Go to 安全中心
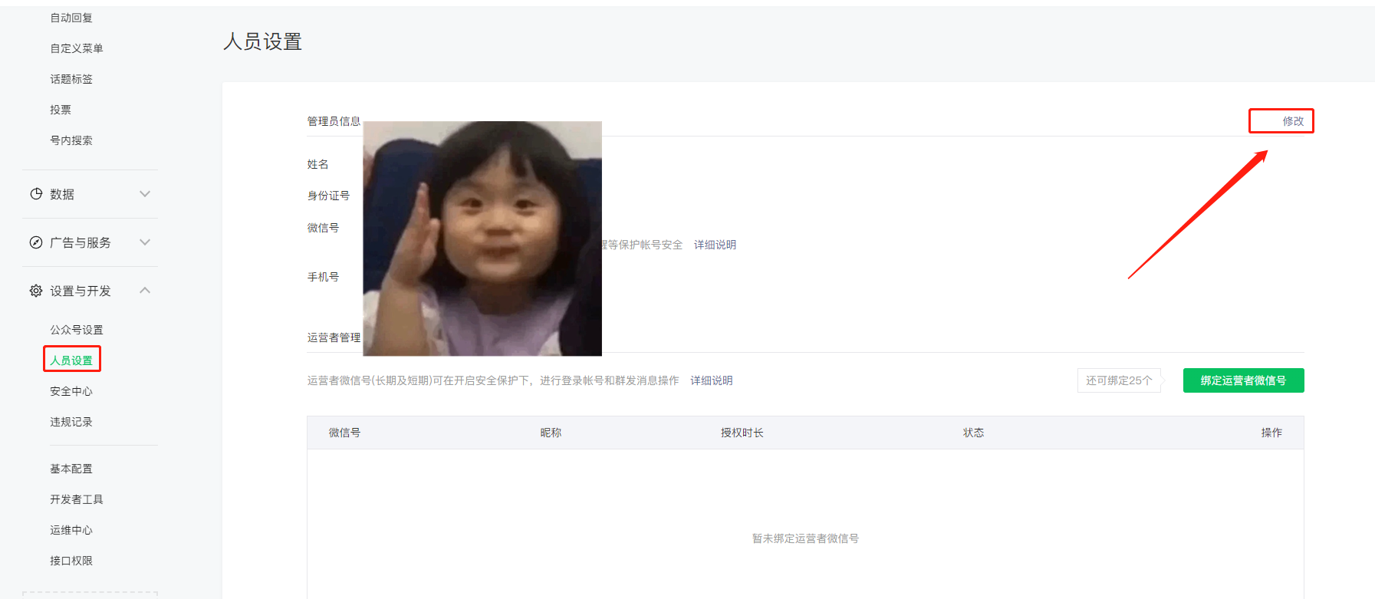The height and width of the screenshot is (599, 1375). pos(71,391)
